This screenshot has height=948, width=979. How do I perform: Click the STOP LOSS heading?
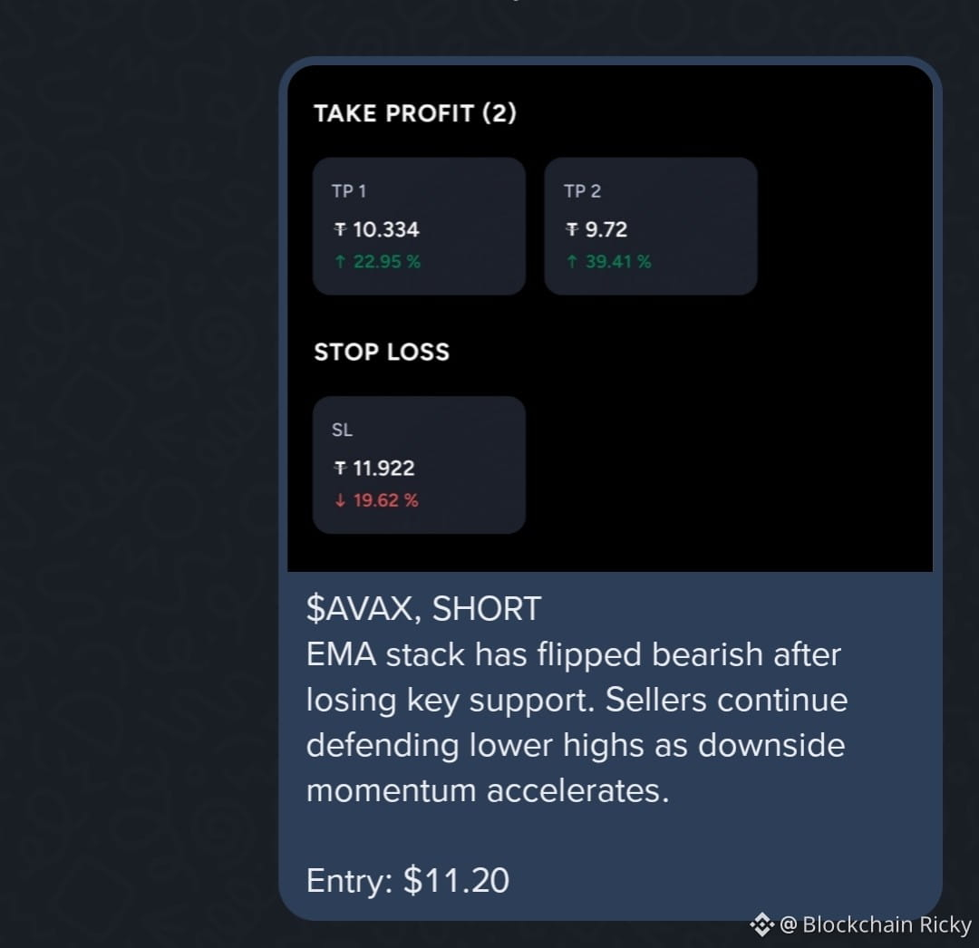[x=382, y=352]
